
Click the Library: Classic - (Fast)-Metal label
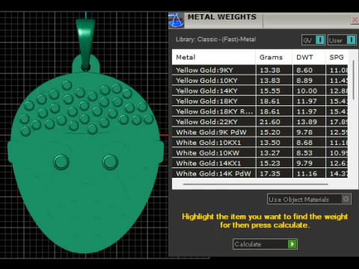[215, 40]
